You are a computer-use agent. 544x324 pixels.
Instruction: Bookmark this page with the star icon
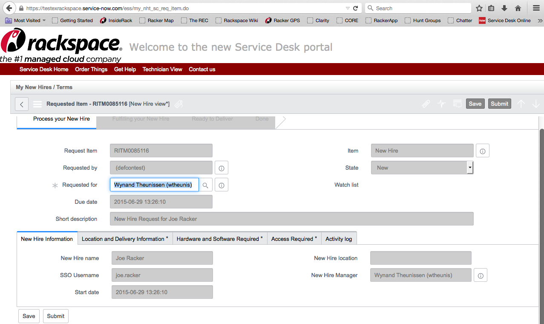pos(479,8)
